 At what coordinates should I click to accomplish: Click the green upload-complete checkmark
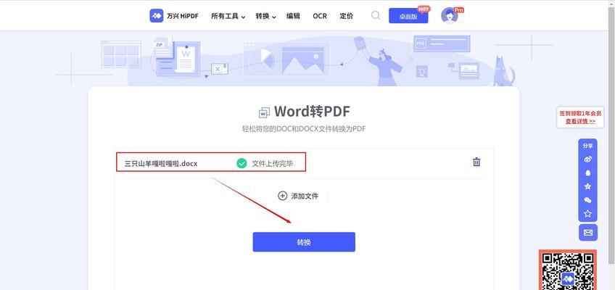pos(242,163)
